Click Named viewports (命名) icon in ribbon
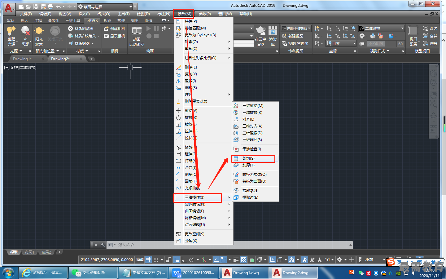 point(430,29)
